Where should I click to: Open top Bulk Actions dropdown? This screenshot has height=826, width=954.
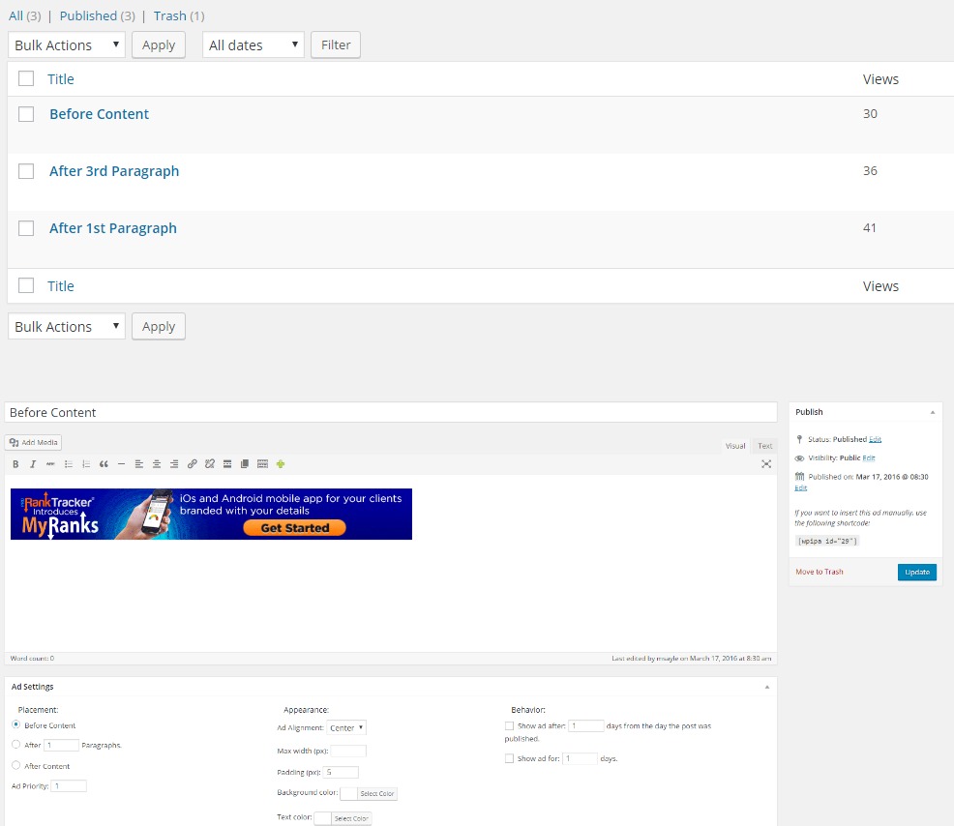pyautogui.click(x=67, y=45)
